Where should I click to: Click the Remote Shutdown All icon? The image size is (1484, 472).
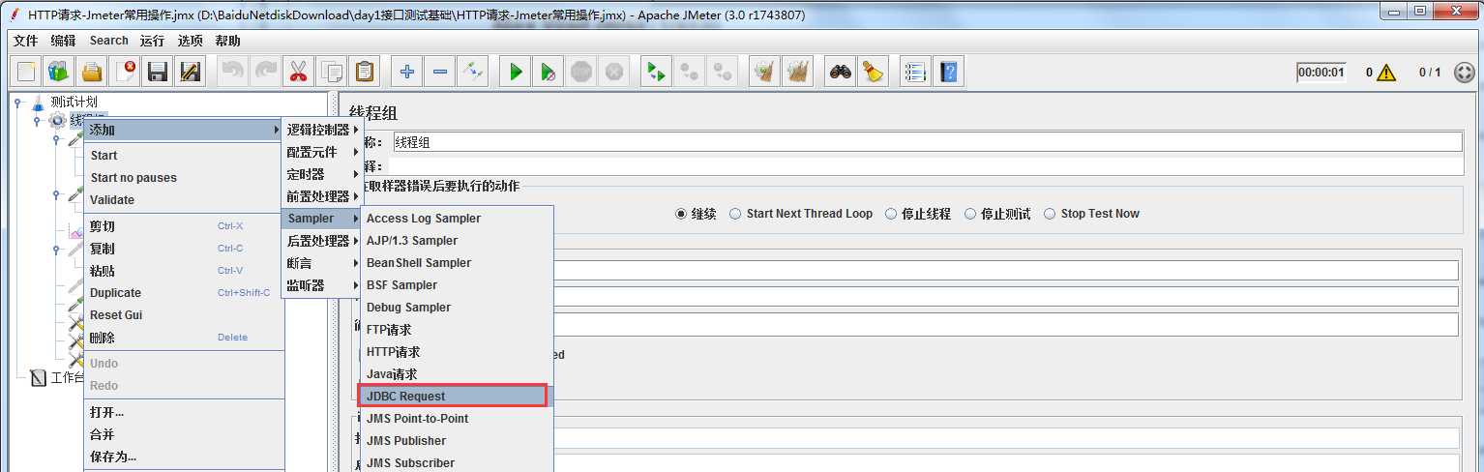click(x=722, y=72)
